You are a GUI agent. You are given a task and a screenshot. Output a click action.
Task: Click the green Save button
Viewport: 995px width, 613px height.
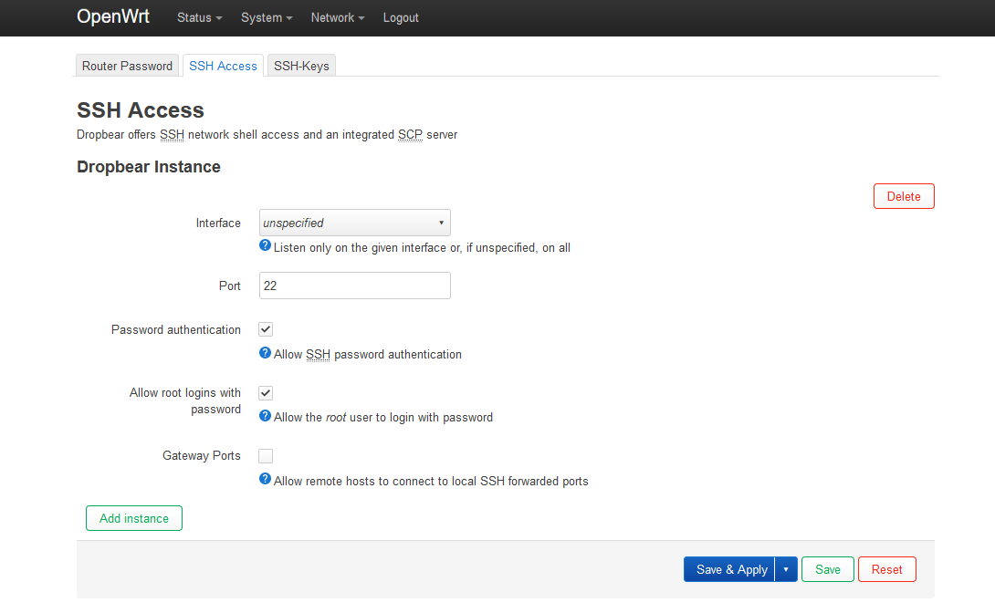827,569
